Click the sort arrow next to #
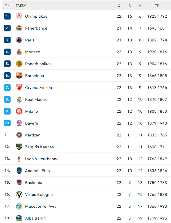Screen dimensions: 171x223 pyautogui.click(x=9, y=6)
